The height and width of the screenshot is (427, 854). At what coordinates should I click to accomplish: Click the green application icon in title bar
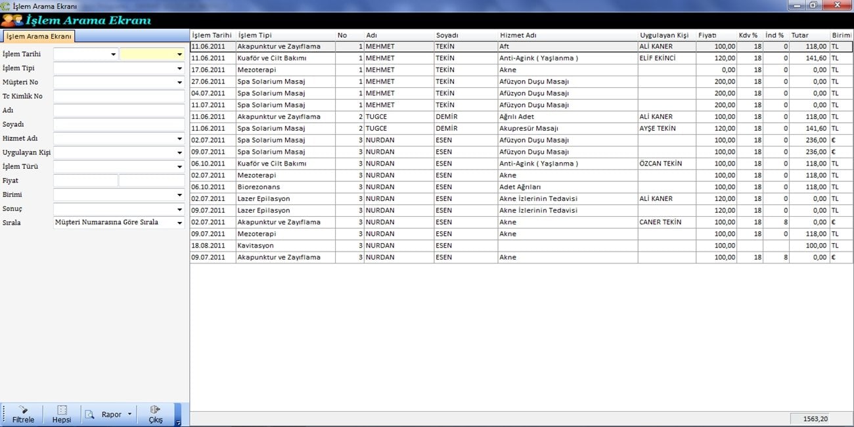point(6,6)
